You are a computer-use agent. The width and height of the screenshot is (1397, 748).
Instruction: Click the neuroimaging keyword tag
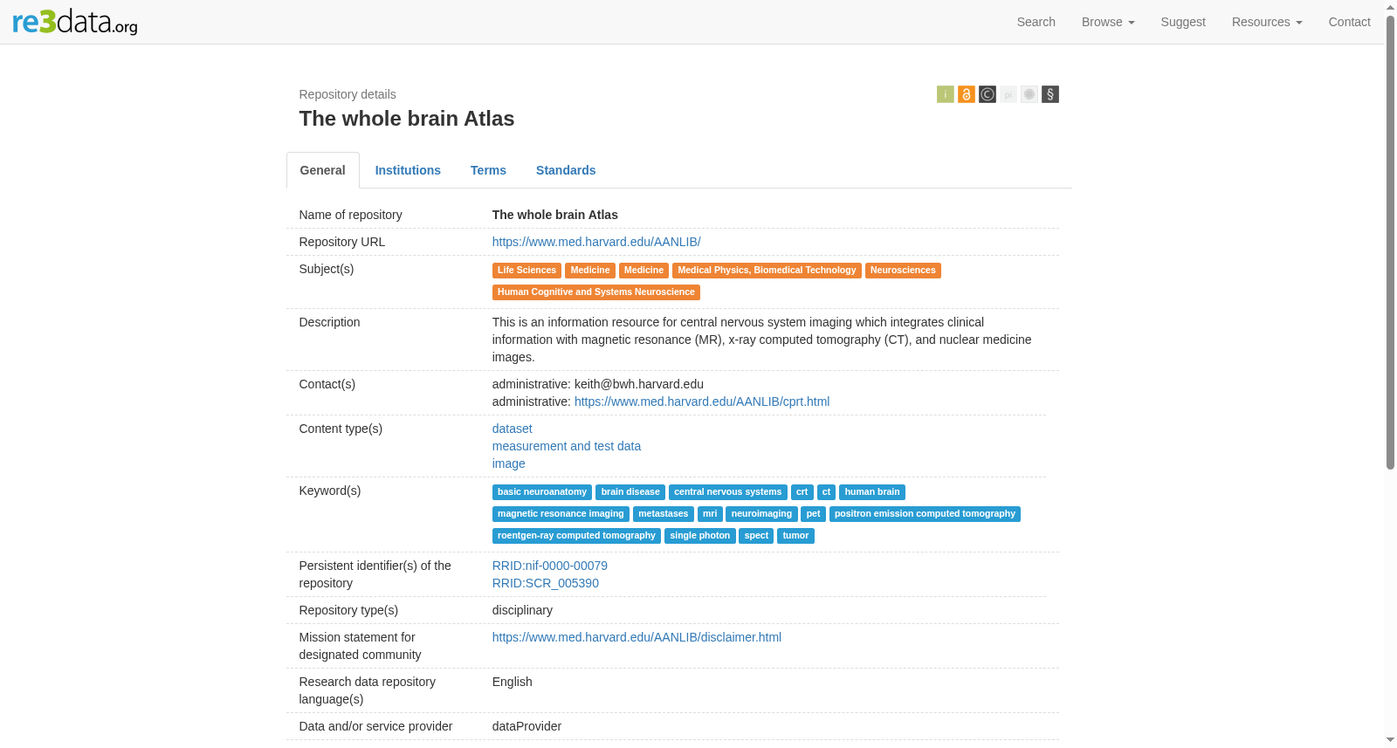pyautogui.click(x=762, y=514)
